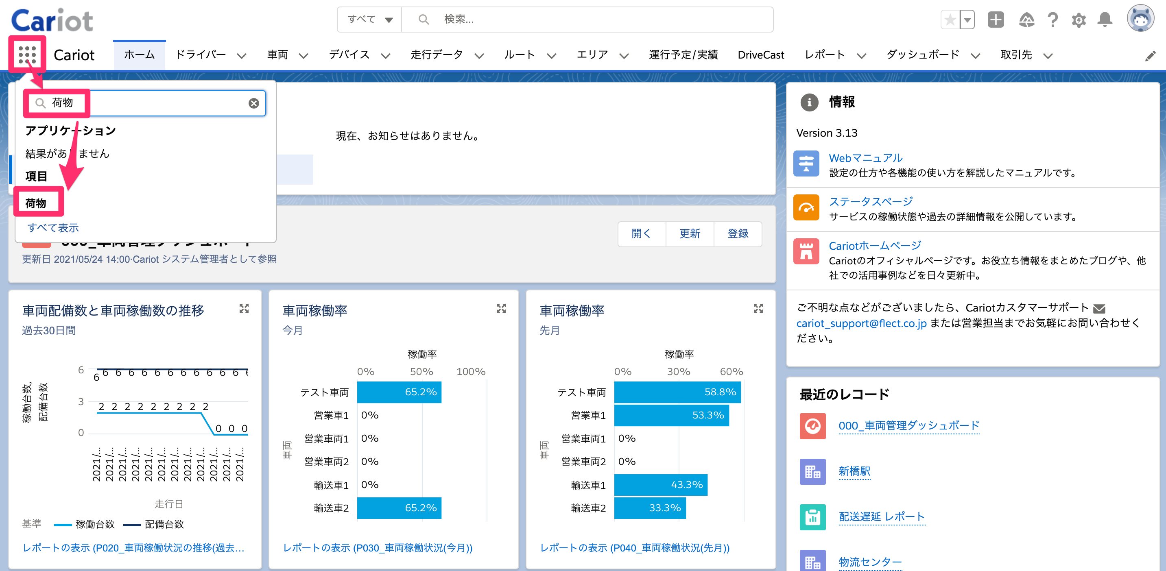The width and height of the screenshot is (1166, 571).
Task: Expand the ルート tab menu chevron
Action: tap(551, 56)
